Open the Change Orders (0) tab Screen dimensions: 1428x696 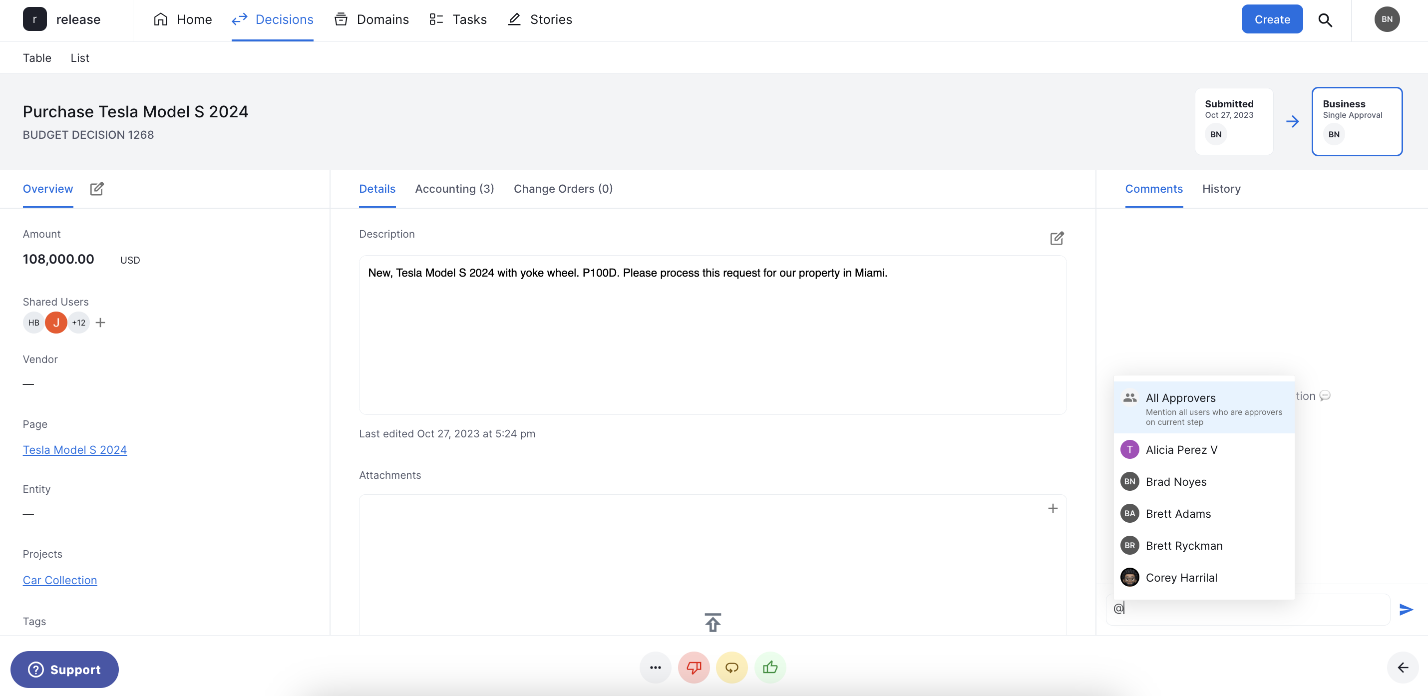coord(563,189)
